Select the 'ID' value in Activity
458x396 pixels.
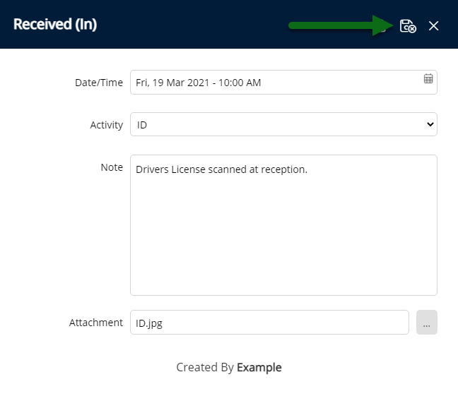[142, 125]
